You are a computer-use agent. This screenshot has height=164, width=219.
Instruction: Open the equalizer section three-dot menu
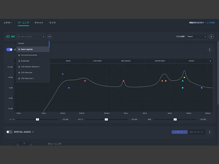(209, 50)
